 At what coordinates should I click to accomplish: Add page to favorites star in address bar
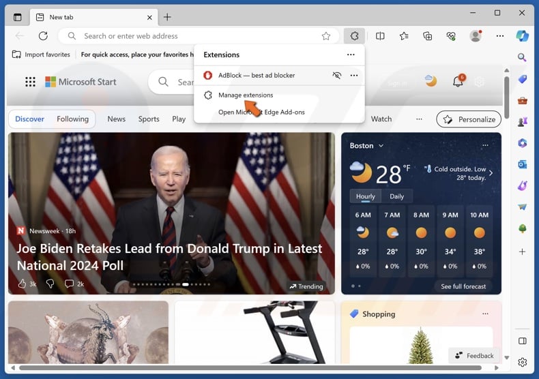click(x=326, y=36)
